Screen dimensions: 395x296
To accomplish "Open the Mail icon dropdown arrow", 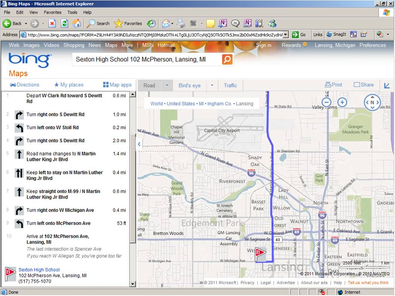I will pyautogui.click(x=172, y=23).
